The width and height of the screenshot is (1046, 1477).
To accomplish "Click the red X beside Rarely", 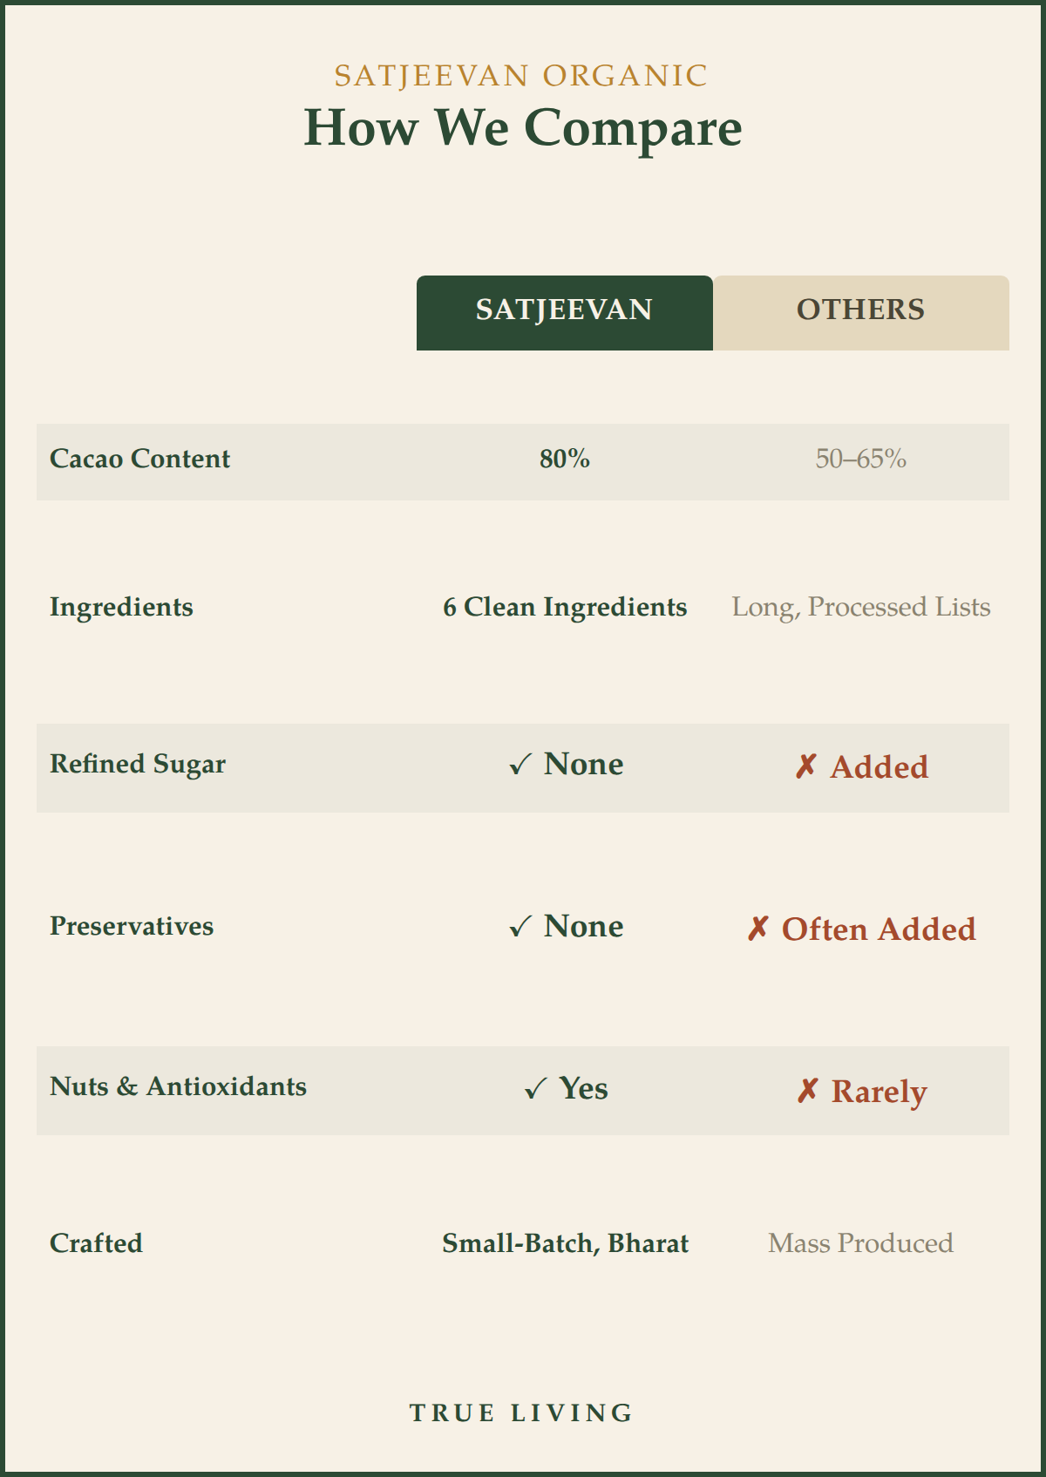I will [x=807, y=1091].
